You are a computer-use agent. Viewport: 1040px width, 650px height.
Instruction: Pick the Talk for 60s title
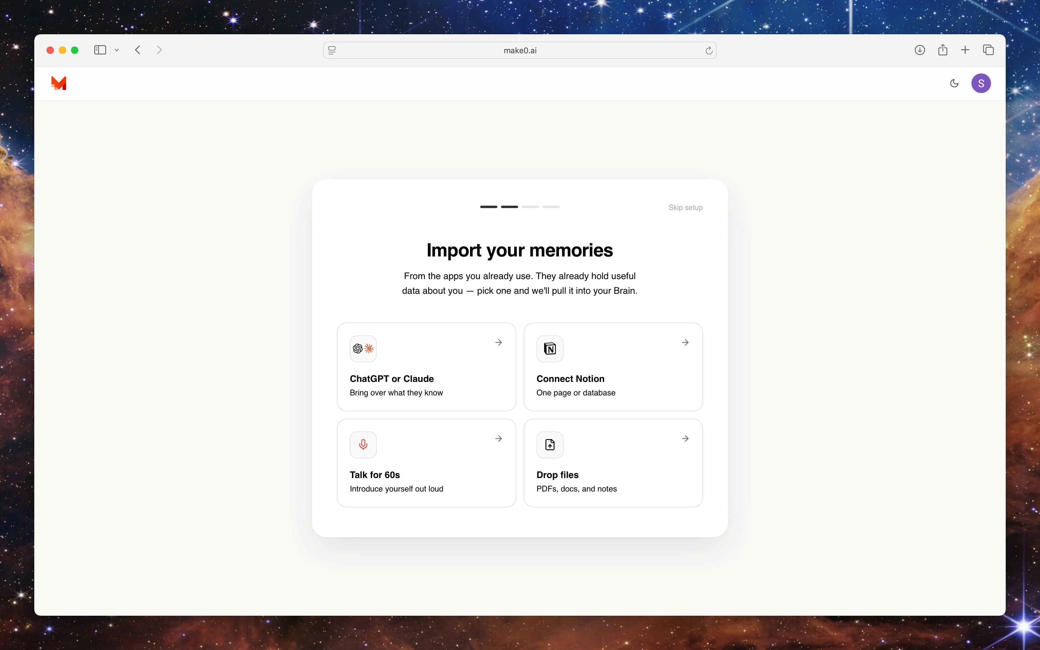pyautogui.click(x=375, y=475)
